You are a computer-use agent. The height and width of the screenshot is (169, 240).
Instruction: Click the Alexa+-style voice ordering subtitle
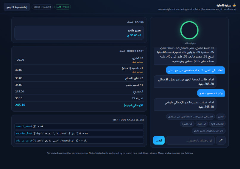tap(197, 9)
